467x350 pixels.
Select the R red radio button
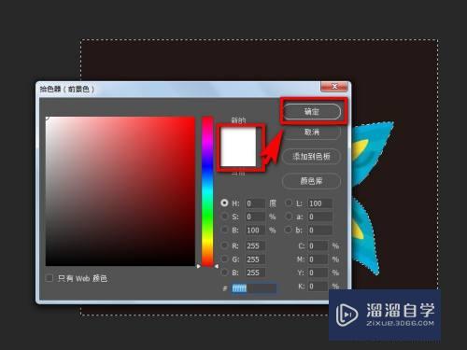click(x=224, y=245)
